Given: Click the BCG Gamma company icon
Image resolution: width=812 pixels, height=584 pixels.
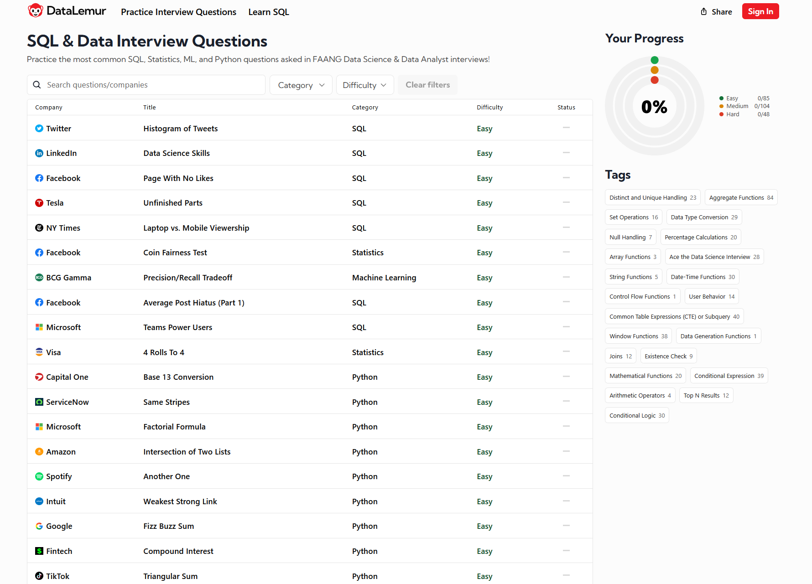Looking at the screenshot, I should tap(39, 278).
